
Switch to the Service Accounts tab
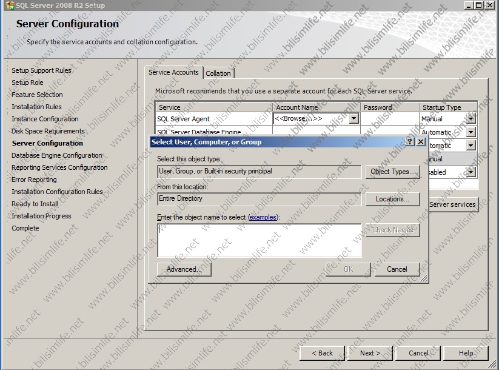pos(173,72)
